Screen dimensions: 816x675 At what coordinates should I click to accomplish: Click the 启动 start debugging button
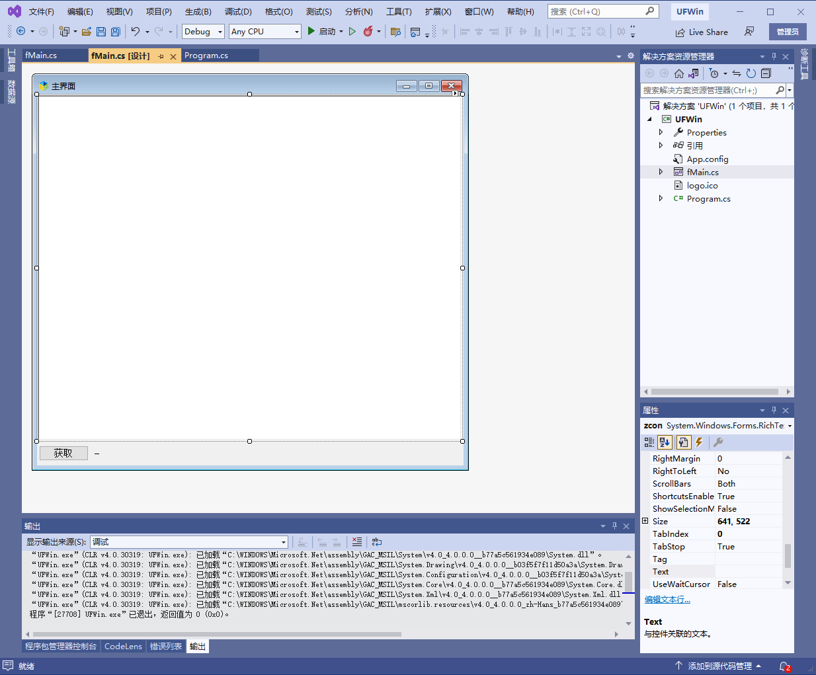pyautogui.click(x=323, y=31)
